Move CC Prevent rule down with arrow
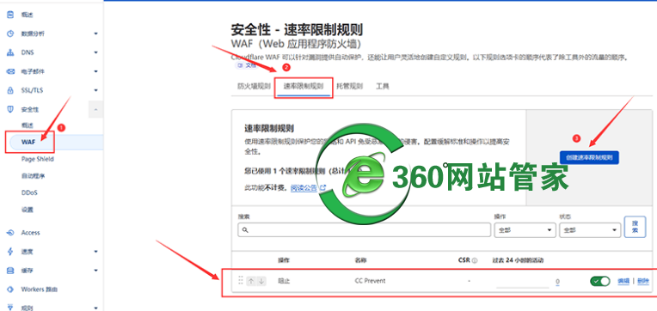This screenshot has width=657, height=311. click(x=261, y=281)
